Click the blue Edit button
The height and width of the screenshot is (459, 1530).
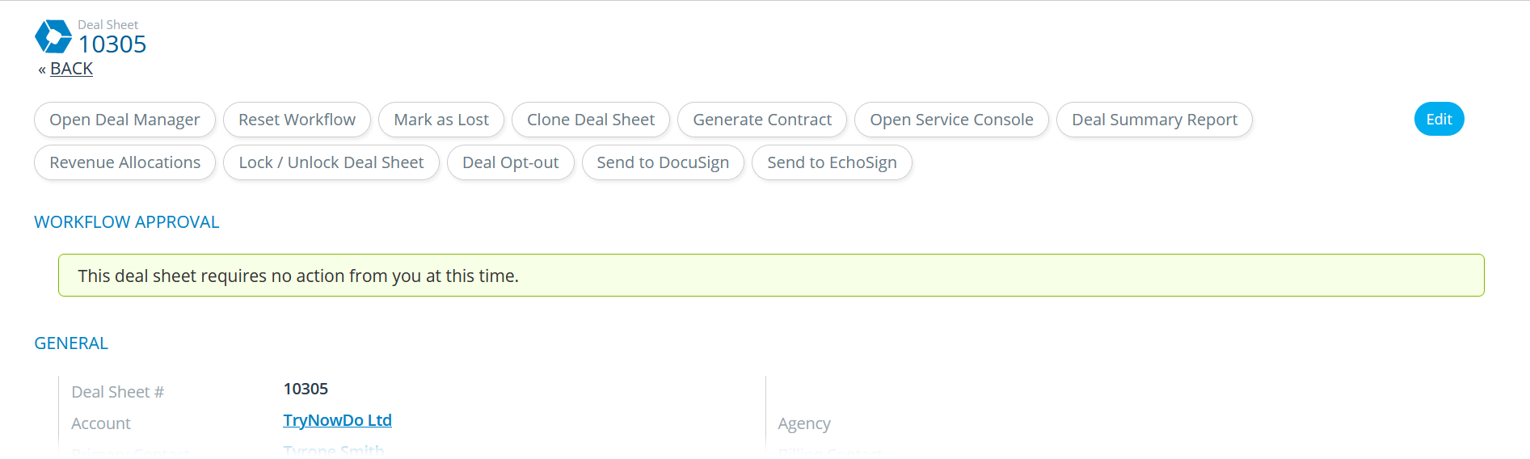(x=1439, y=119)
